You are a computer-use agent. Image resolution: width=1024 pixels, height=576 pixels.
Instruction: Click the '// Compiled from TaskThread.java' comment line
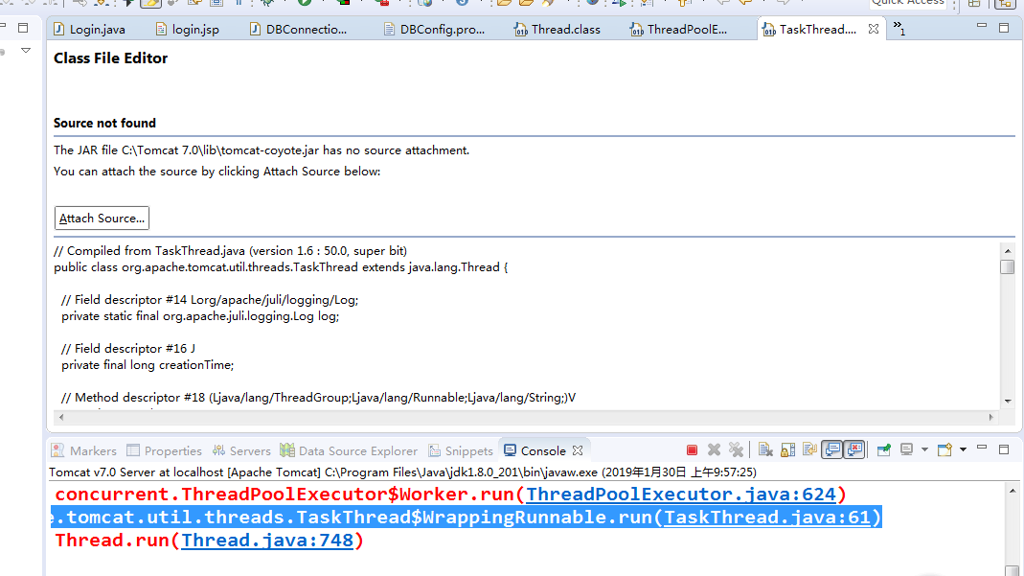231,251
